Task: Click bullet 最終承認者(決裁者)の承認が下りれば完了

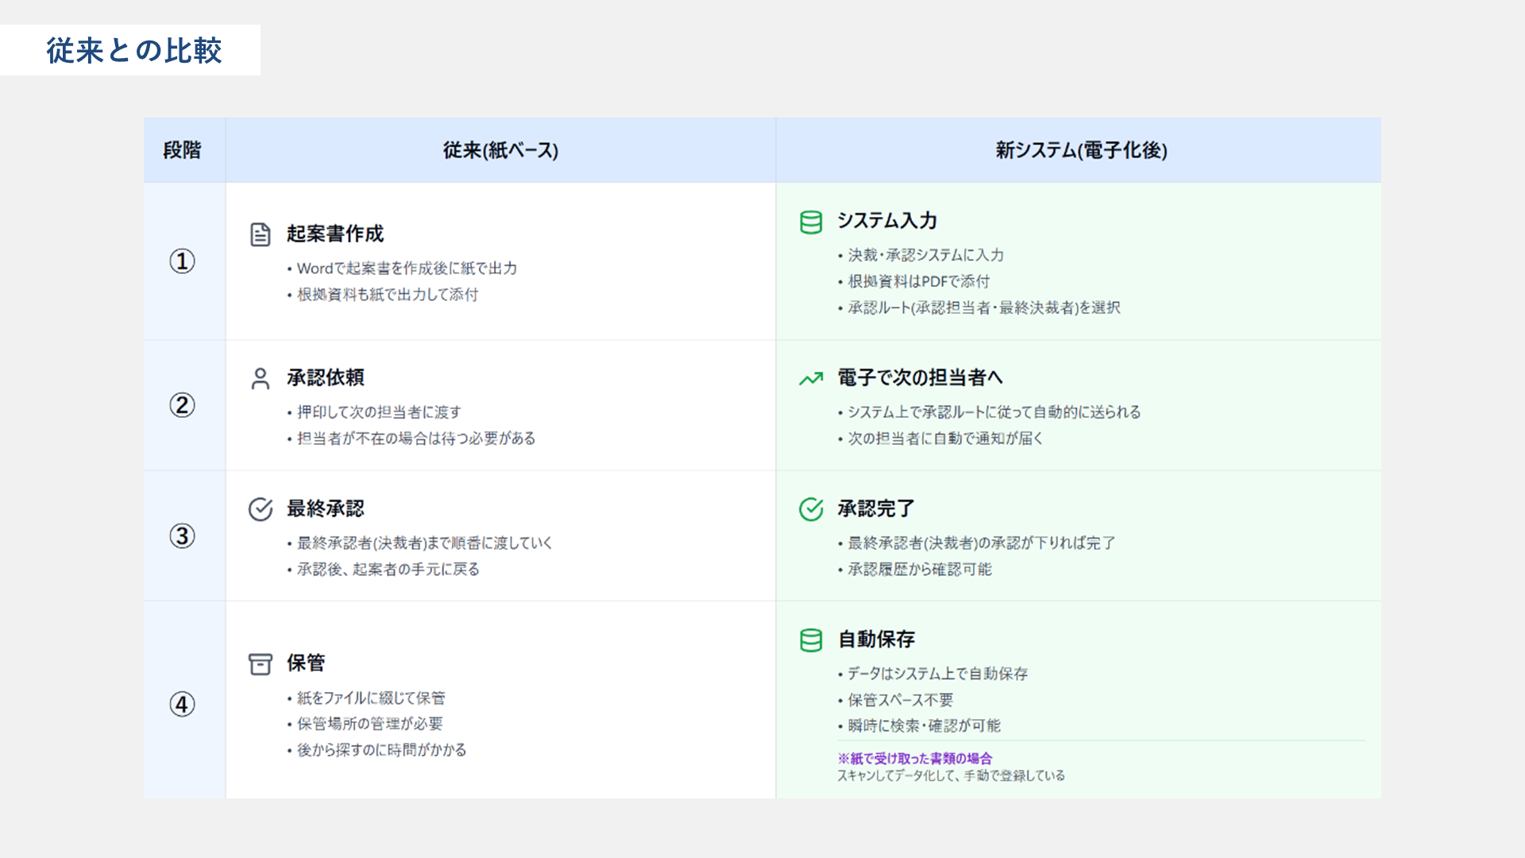Action: tap(977, 543)
